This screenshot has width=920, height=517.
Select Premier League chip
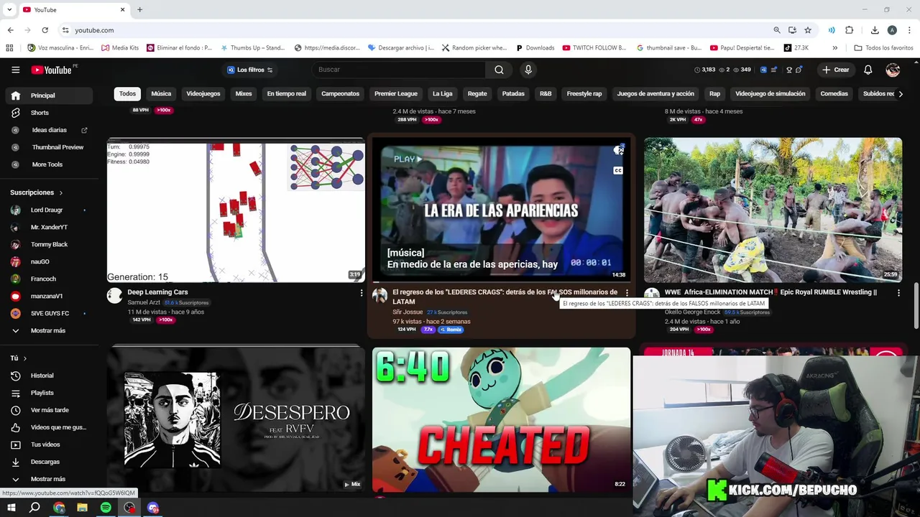coord(395,94)
